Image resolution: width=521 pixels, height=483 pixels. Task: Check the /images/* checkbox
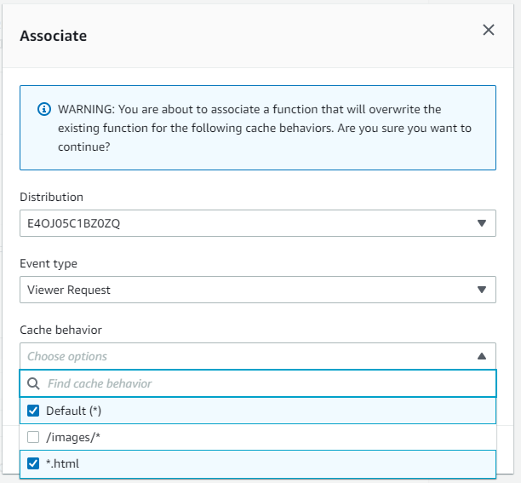pos(33,437)
